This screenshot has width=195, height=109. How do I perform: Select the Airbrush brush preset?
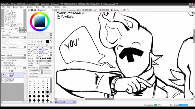[x=41, y=54]
